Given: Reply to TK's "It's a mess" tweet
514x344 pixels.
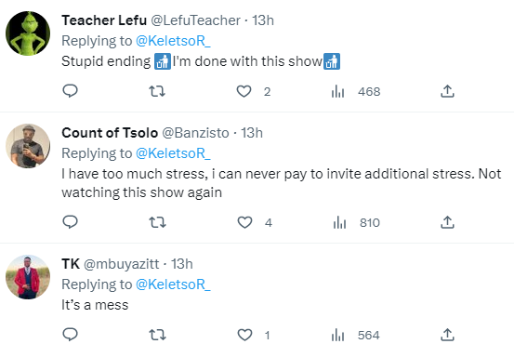Looking at the screenshot, I should point(70,335).
